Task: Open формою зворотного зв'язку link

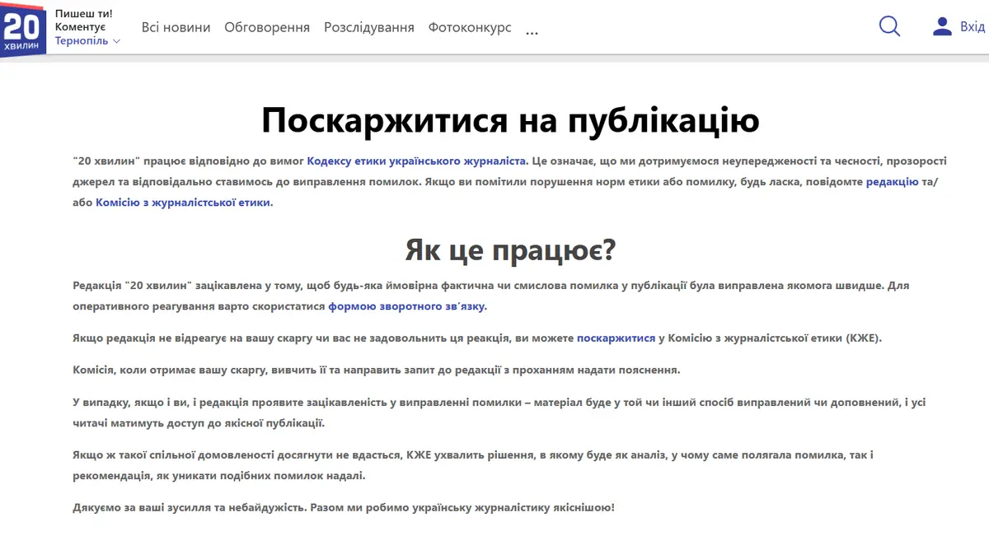Action: coord(408,305)
